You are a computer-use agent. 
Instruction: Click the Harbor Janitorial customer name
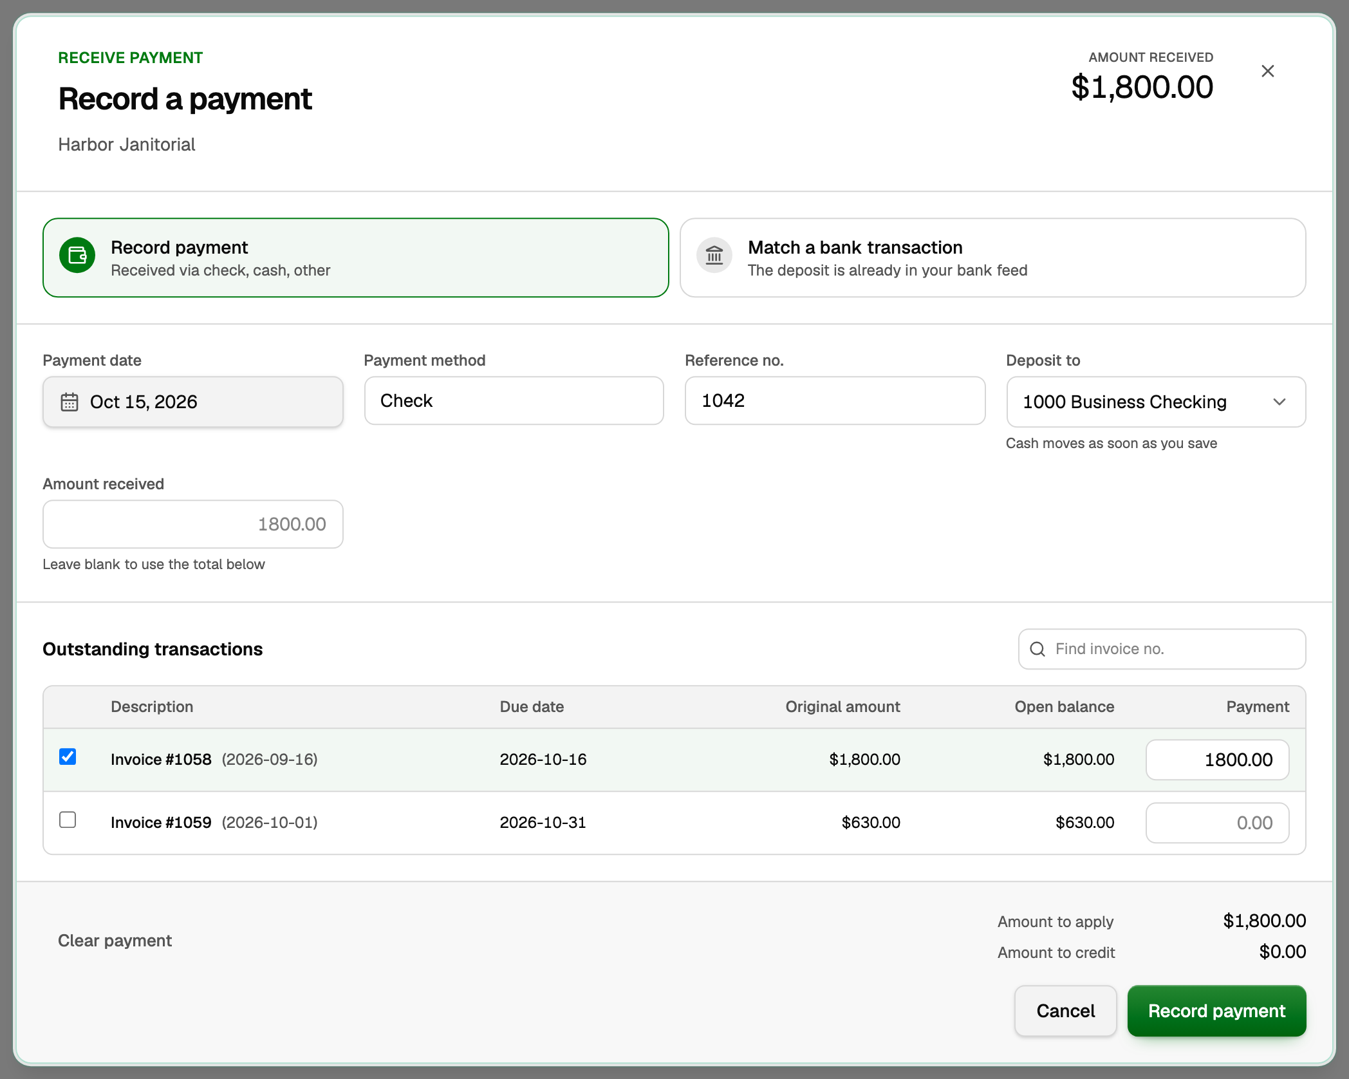[x=127, y=144]
